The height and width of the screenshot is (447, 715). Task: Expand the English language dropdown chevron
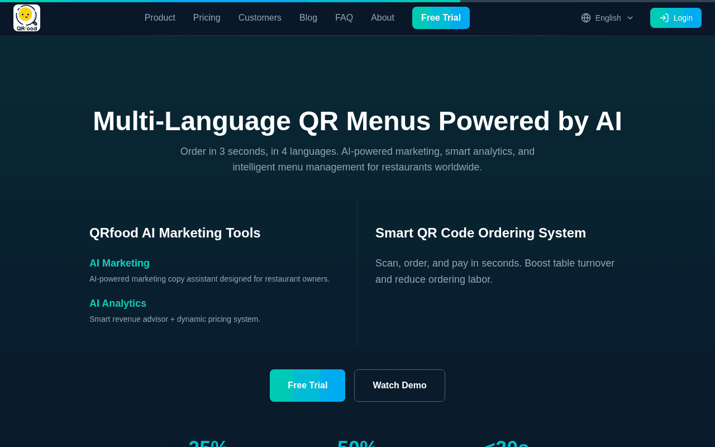(x=630, y=18)
